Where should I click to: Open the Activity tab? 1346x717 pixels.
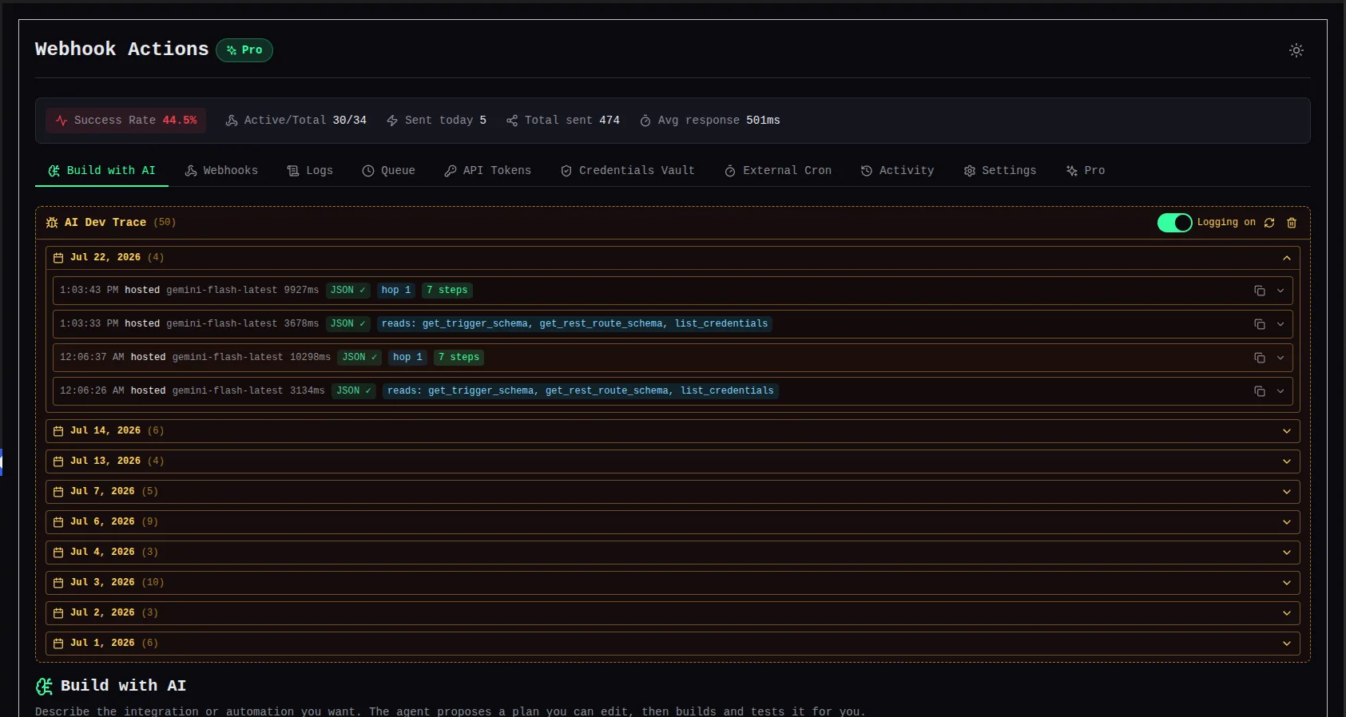pyautogui.click(x=897, y=171)
